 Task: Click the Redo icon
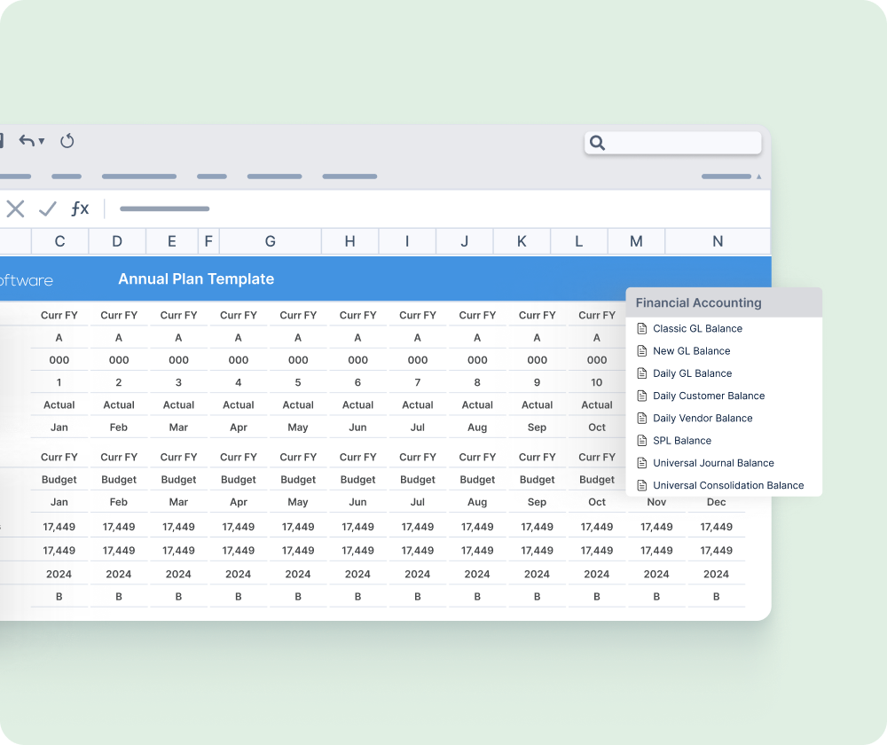(67, 141)
